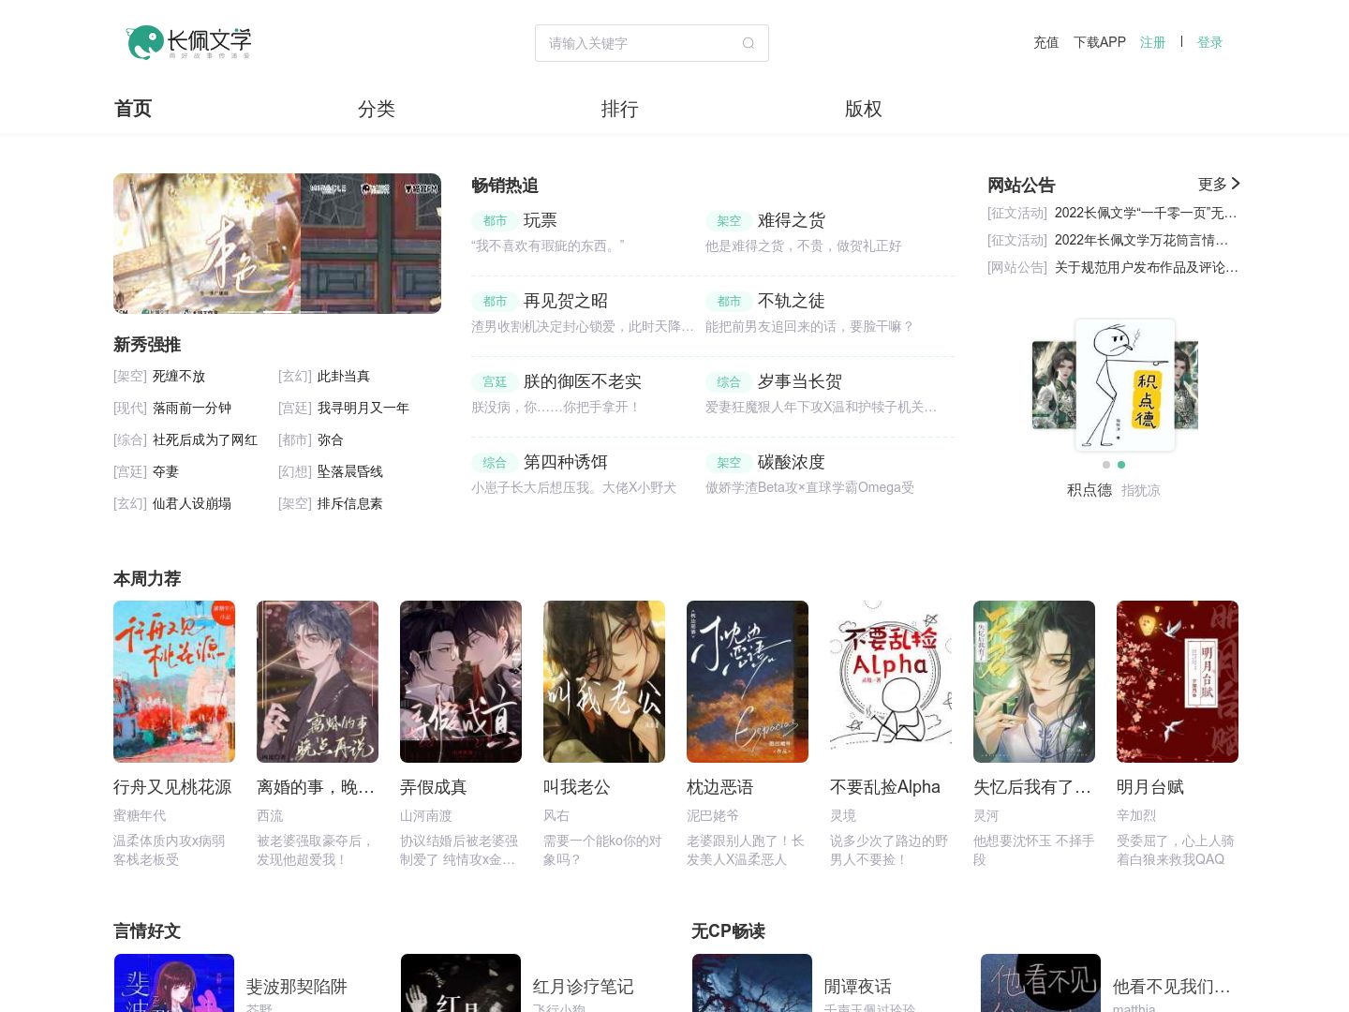1349x1012 pixels.
Task: Select the second green carousel dot
Action: pyautogui.click(x=1121, y=465)
